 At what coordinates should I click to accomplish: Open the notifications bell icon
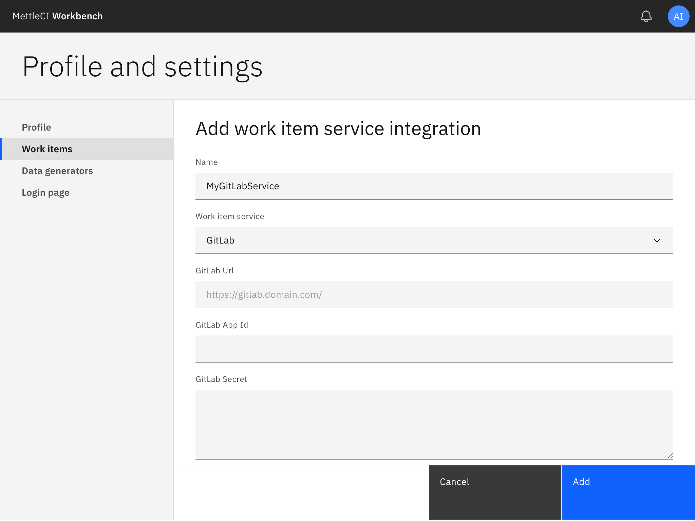pos(646,16)
